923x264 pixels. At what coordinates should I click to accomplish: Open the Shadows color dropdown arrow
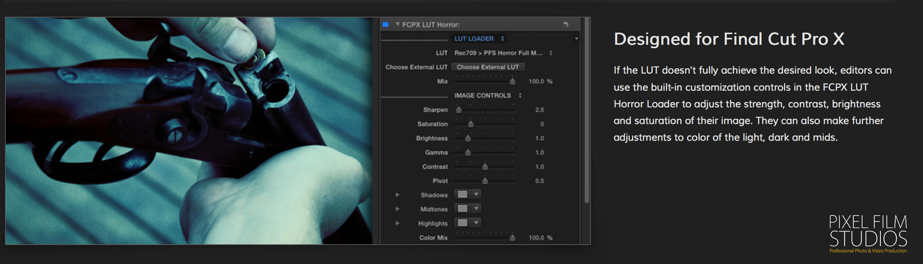476,194
